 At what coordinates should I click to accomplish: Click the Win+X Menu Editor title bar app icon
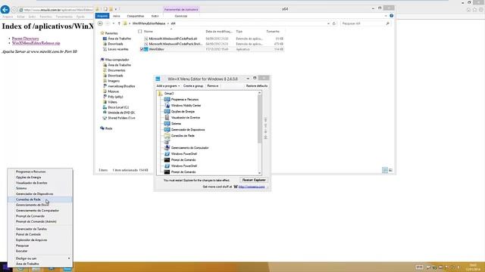(x=158, y=79)
